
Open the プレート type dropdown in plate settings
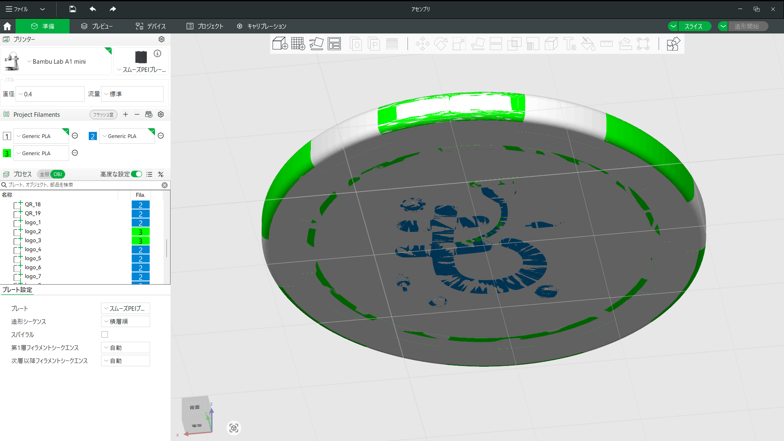click(x=126, y=308)
